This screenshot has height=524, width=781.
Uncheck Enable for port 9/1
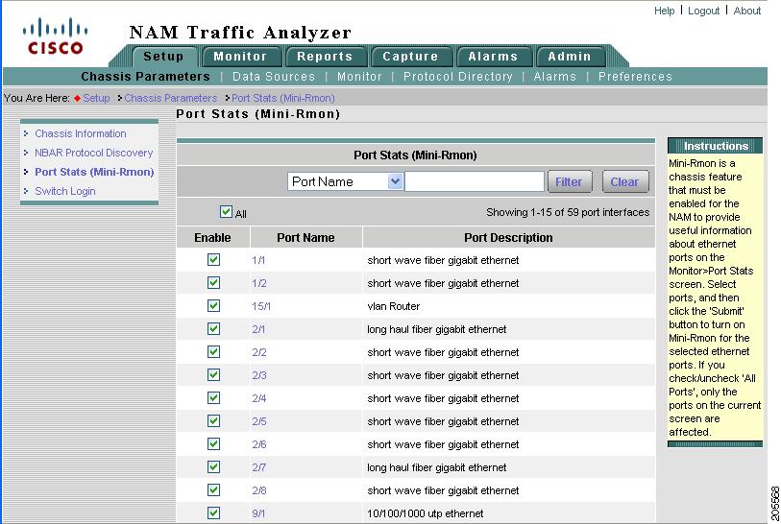click(x=213, y=513)
